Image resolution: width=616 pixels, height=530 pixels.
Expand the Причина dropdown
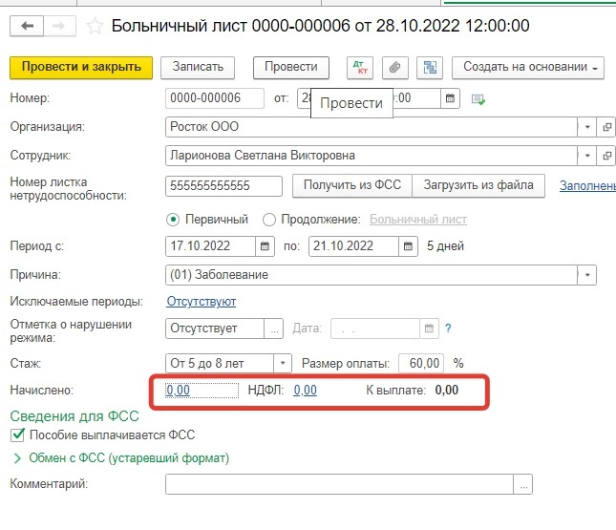585,275
